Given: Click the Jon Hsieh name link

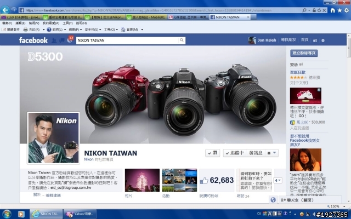Looking at the screenshot, I should (x=267, y=40).
